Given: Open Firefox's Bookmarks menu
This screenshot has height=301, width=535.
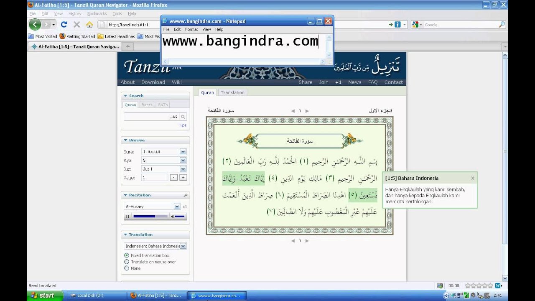Looking at the screenshot, I should click(97, 14).
